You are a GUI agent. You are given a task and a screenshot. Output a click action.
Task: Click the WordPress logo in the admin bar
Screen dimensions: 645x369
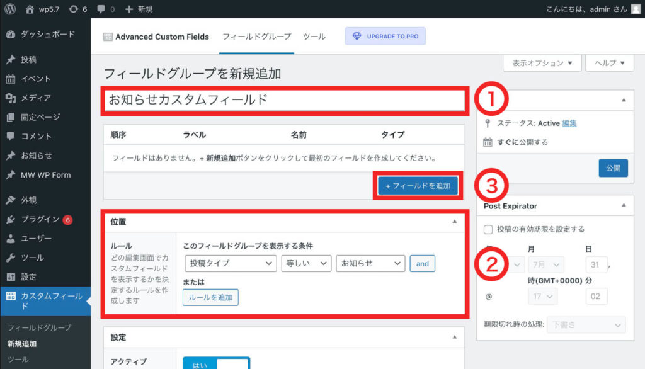tap(9, 9)
